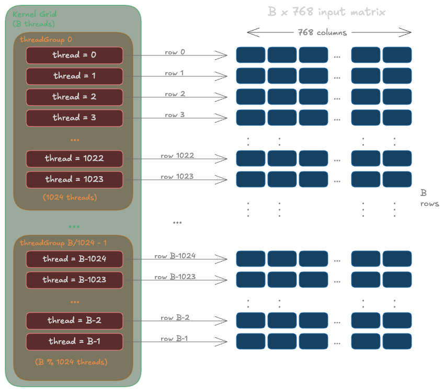Screen dimensions: 444x392
Task: Expand the ellipsis between thread groups
Action: 74,226
